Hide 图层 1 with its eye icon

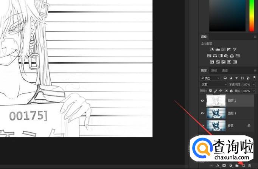202,113
